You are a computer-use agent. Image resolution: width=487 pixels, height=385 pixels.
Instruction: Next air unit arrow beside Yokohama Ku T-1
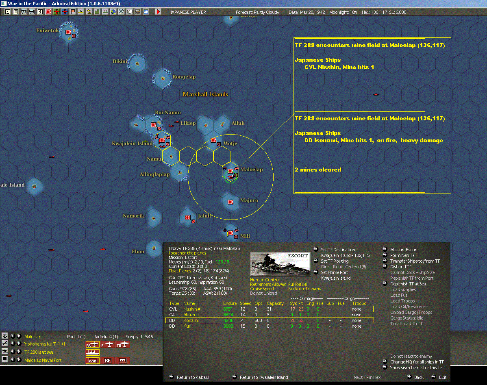tap(19, 344)
